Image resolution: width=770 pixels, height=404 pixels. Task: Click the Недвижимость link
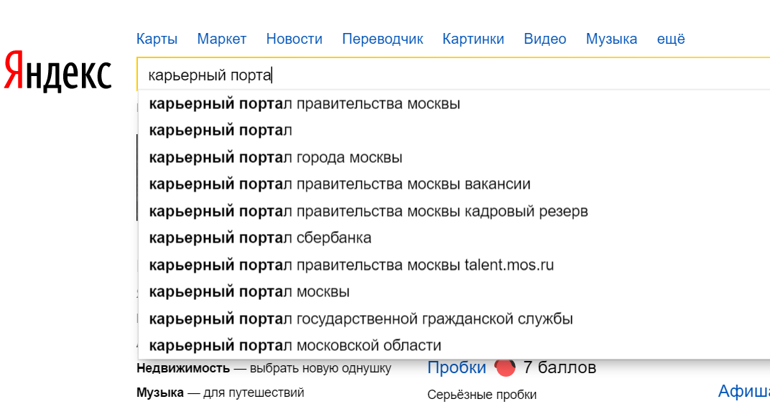(183, 368)
